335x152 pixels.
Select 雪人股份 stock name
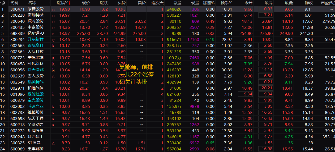coord(36,76)
